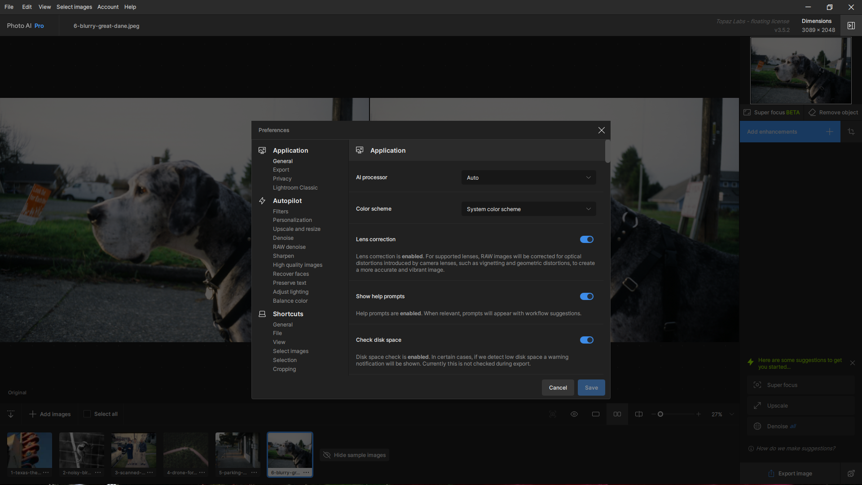Open the Color scheme dropdown
862x485 pixels.
[x=528, y=209]
